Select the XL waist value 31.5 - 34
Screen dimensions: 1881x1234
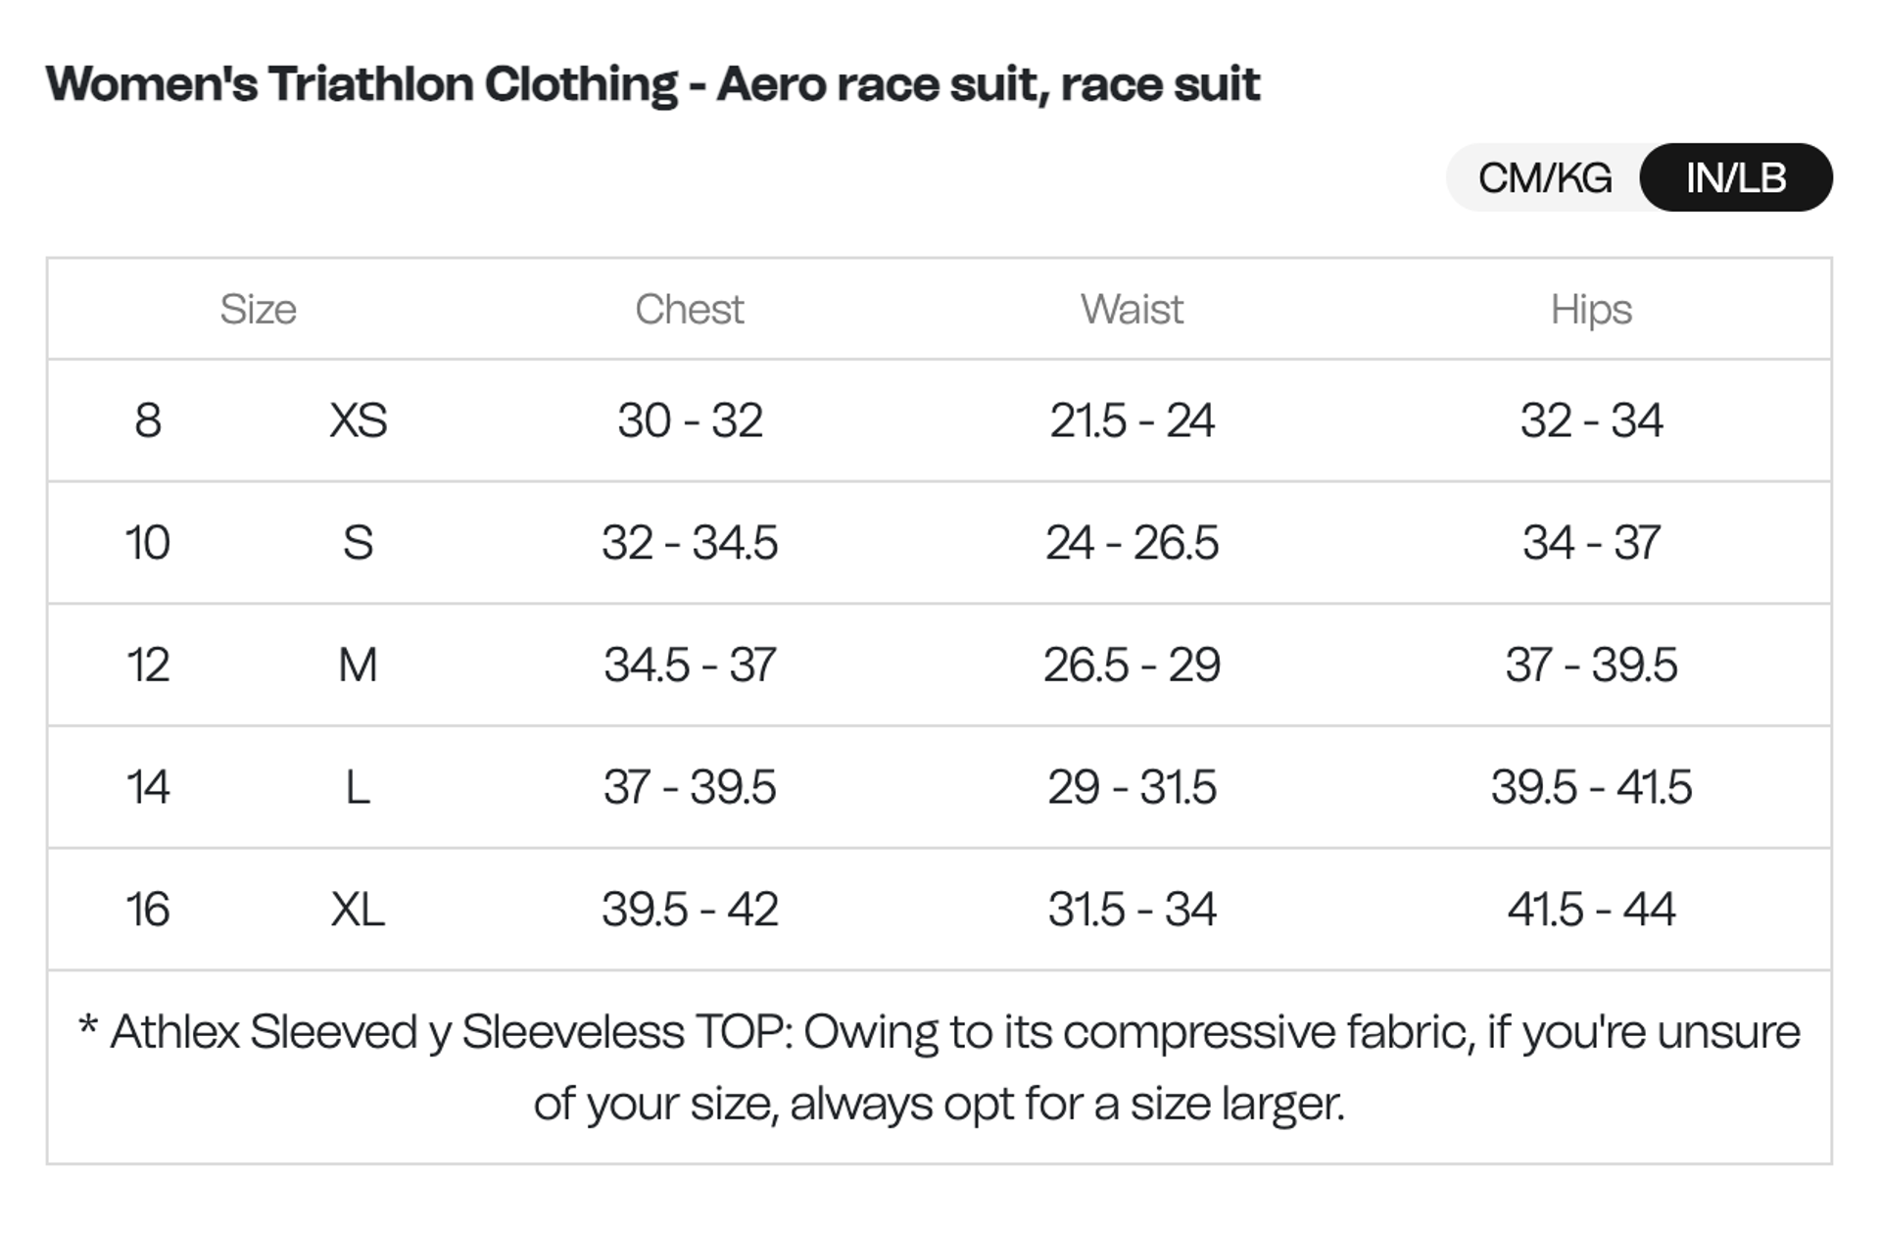coord(1132,910)
